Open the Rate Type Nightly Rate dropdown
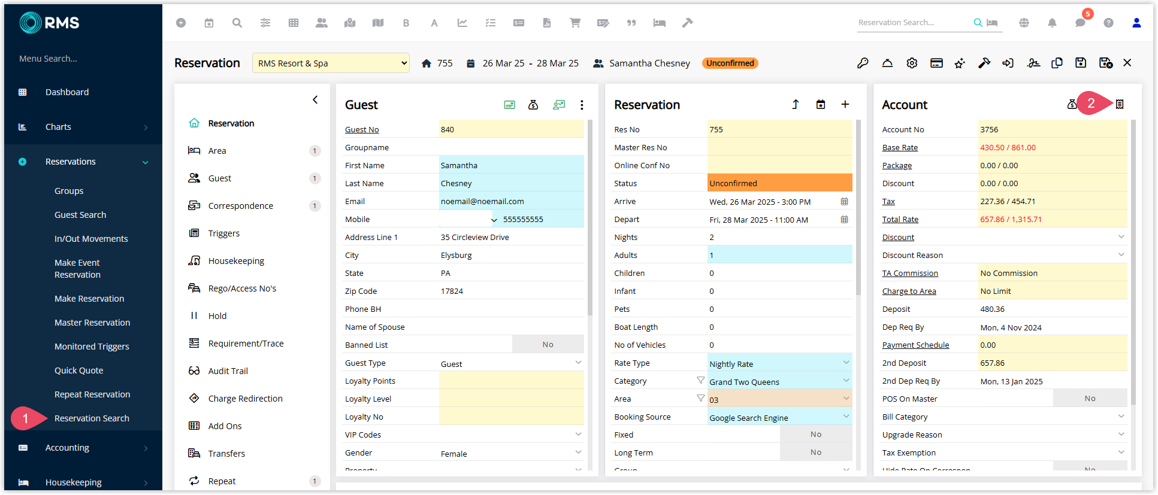Screen dimensions: 1158x495 [846, 362]
